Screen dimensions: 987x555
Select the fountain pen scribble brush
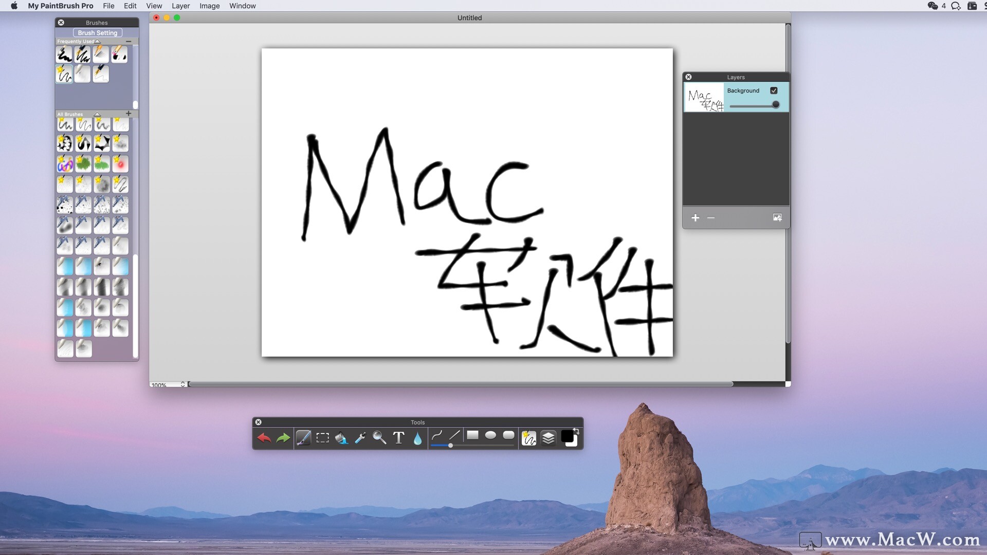[x=83, y=54]
